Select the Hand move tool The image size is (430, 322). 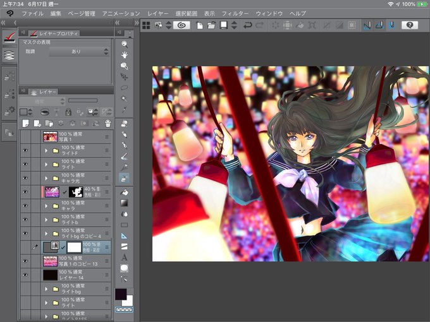pyautogui.click(x=124, y=55)
